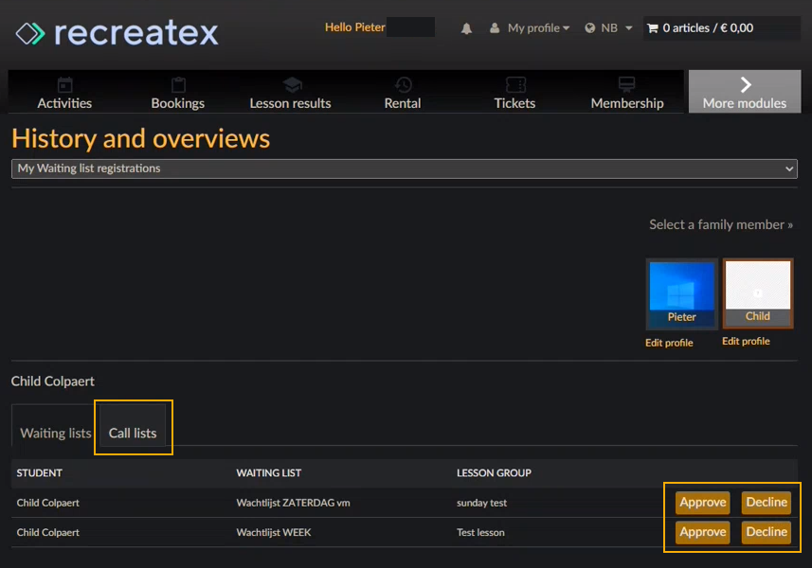Screen dimensions: 812x568
Task: Select Child family member thumbnail
Action: [x=757, y=292]
